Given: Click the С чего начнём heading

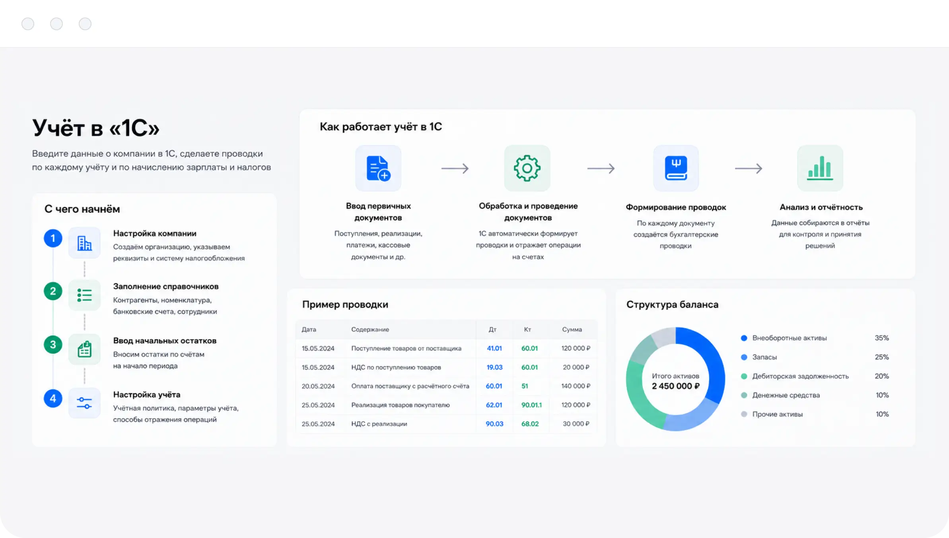Looking at the screenshot, I should (82, 209).
